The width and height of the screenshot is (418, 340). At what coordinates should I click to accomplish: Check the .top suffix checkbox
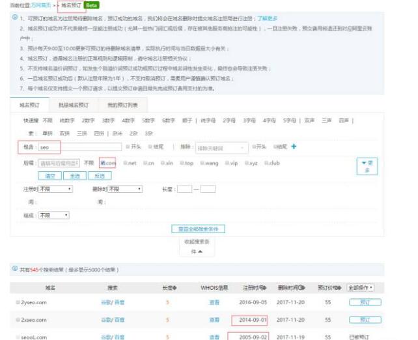point(182,163)
